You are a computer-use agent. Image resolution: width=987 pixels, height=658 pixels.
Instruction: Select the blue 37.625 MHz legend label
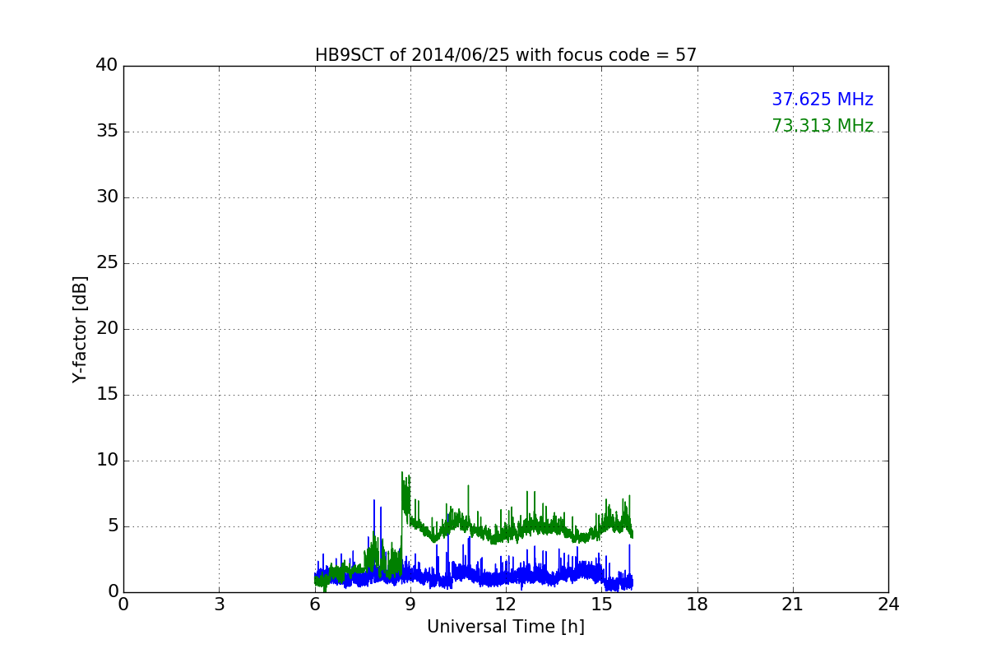click(x=822, y=100)
